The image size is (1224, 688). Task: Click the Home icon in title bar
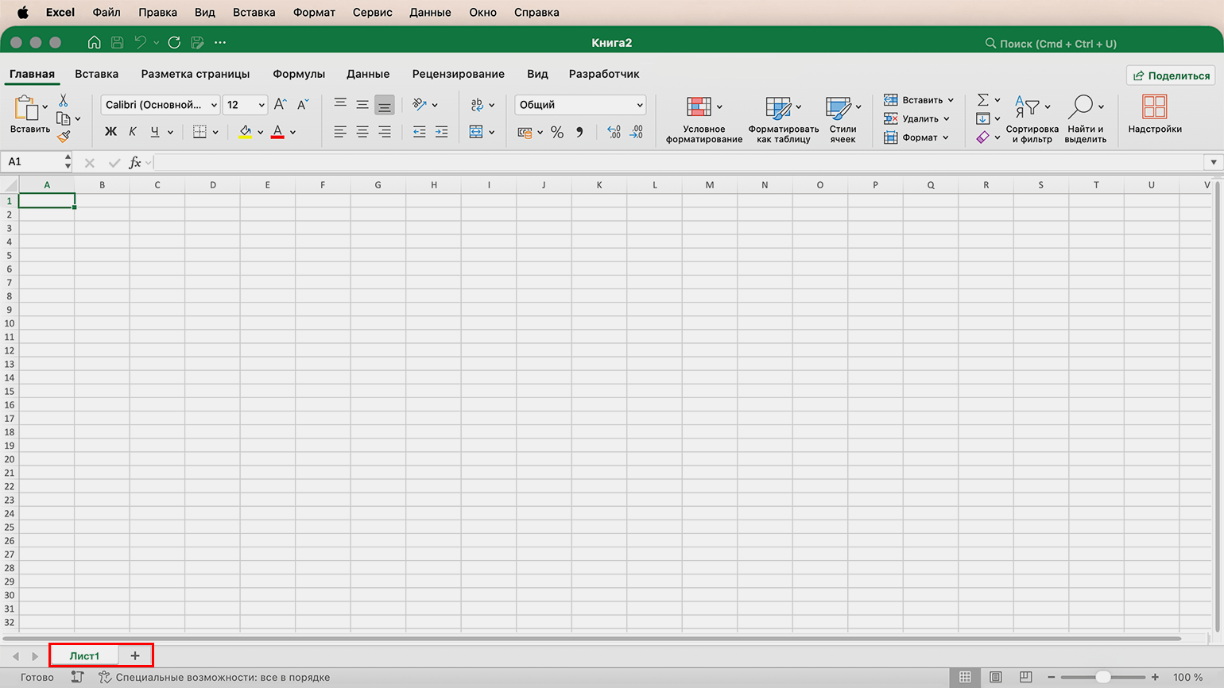[x=94, y=42]
